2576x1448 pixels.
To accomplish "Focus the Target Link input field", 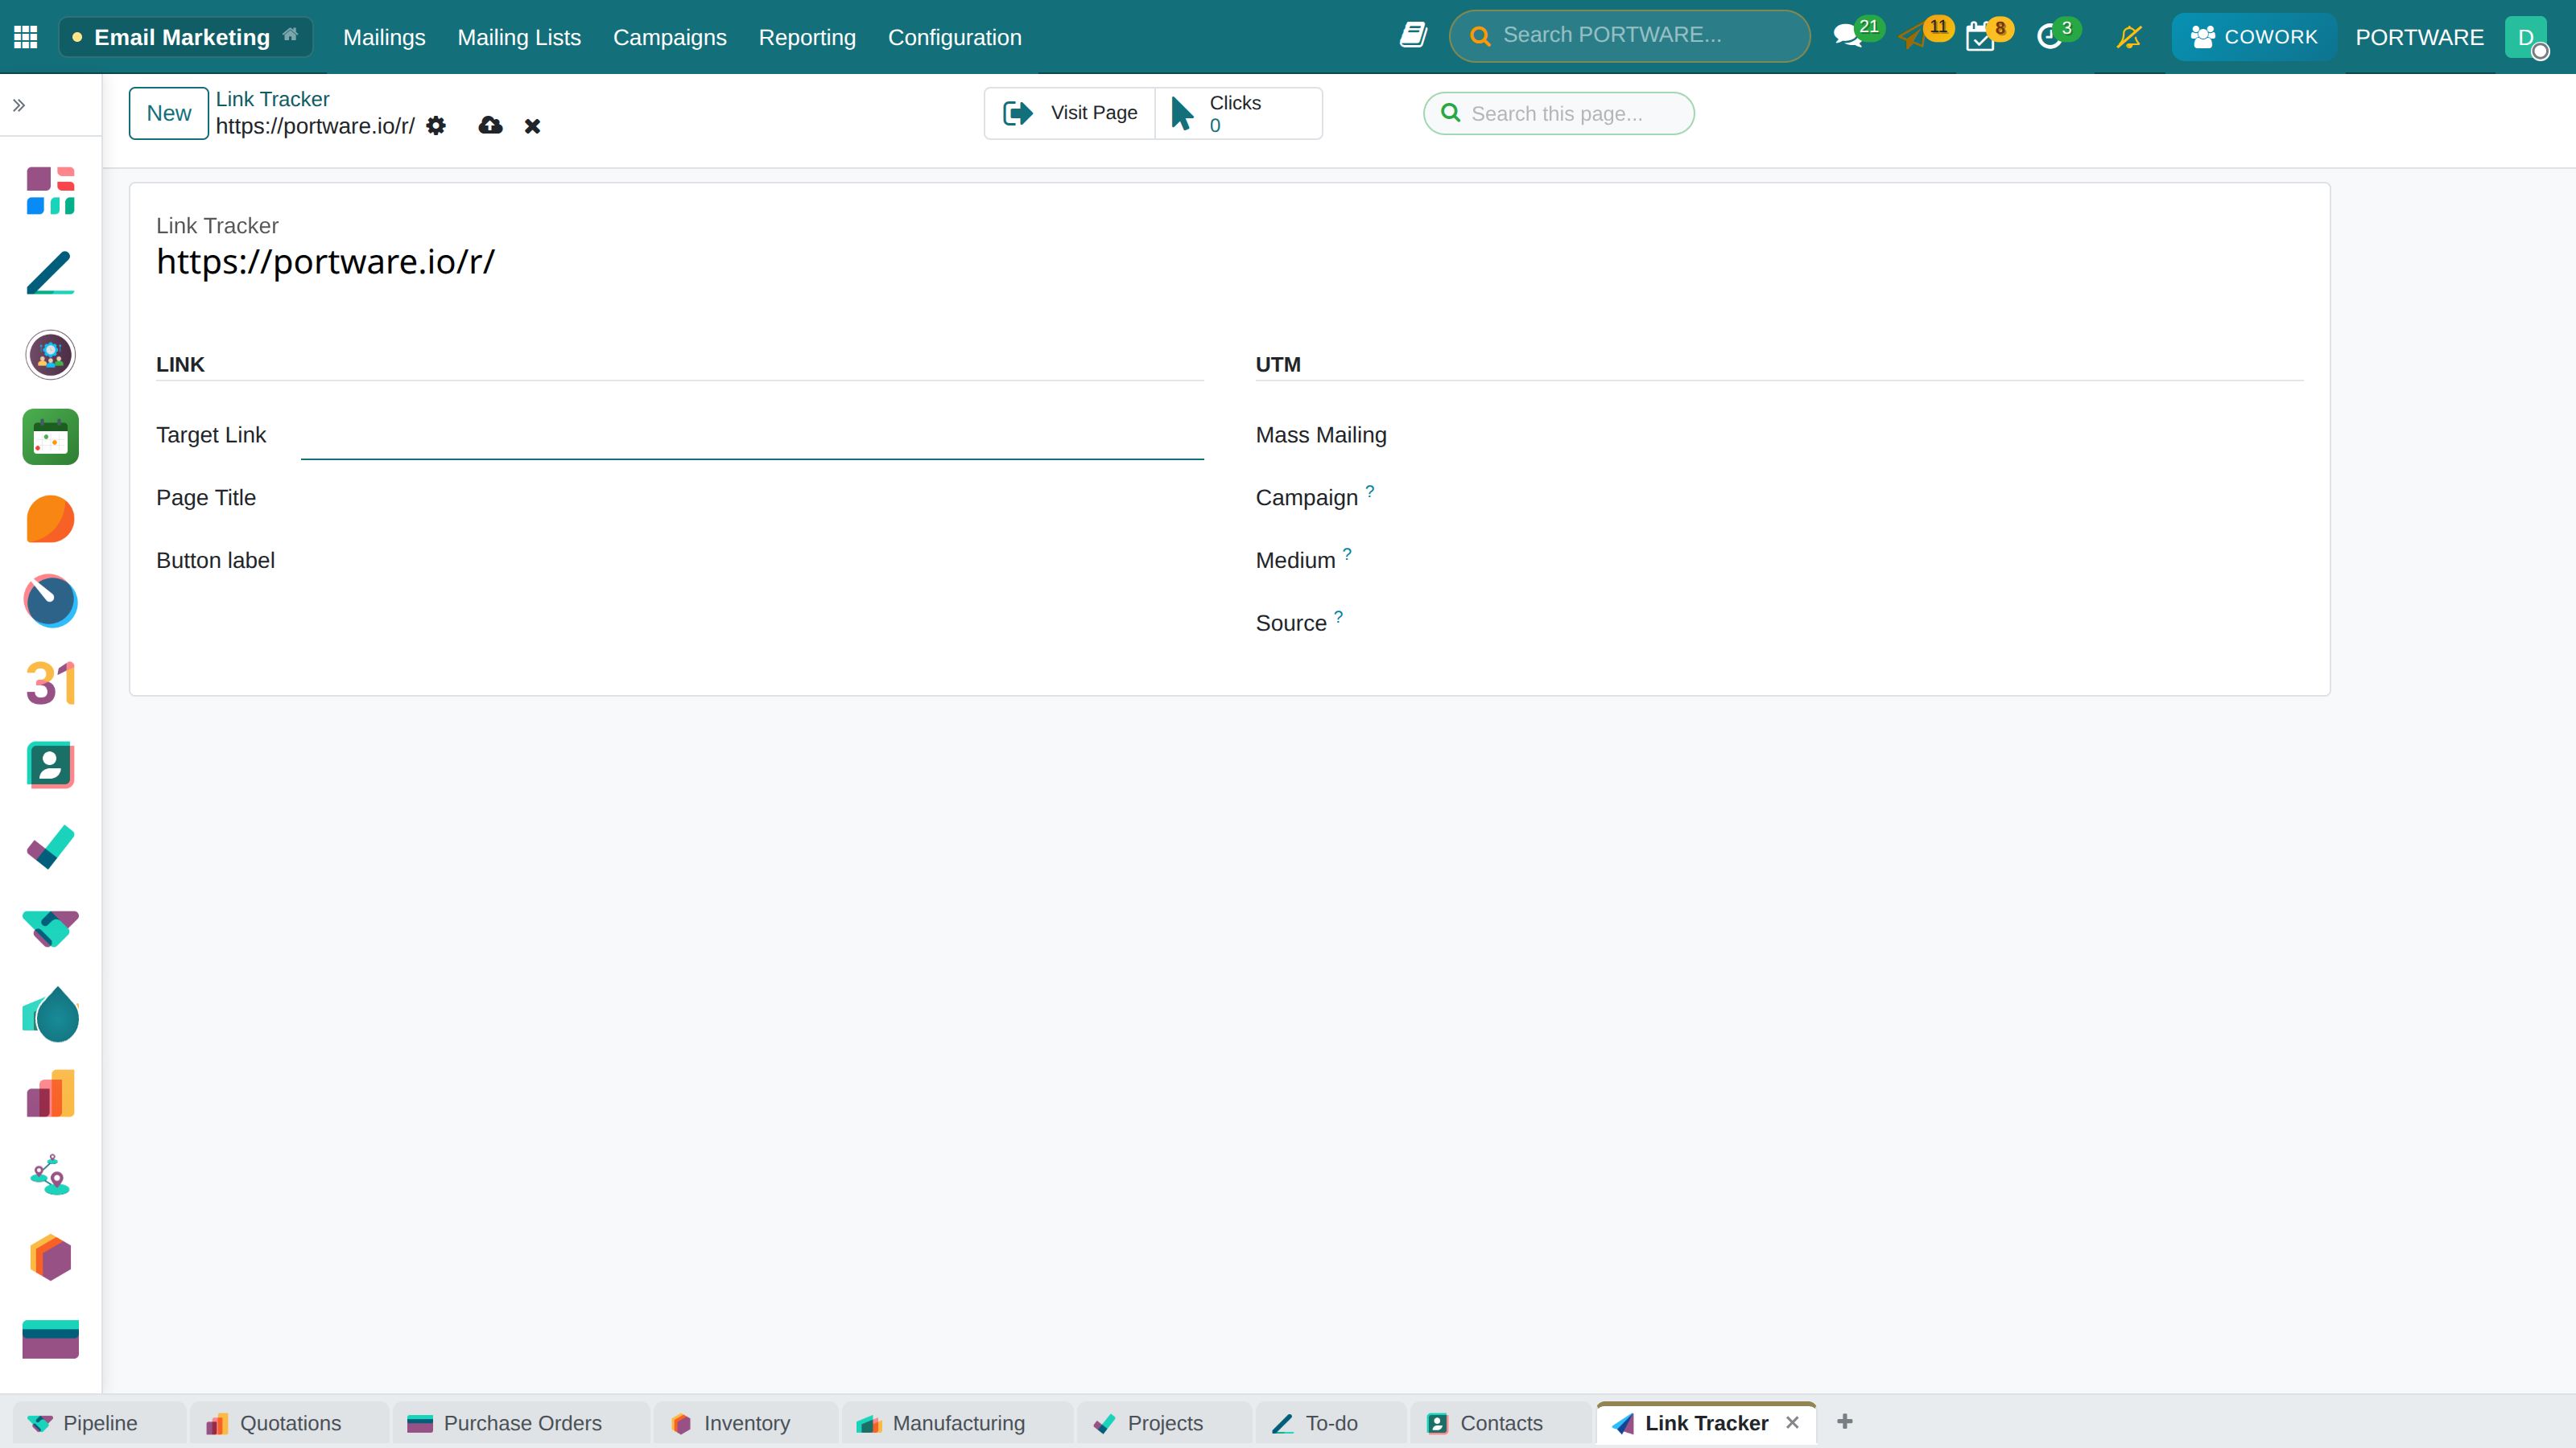I will [x=752, y=436].
